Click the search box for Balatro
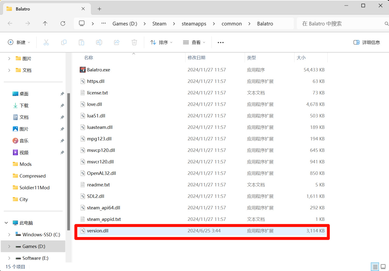The width and height of the screenshot is (389, 271). tap(343, 23)
